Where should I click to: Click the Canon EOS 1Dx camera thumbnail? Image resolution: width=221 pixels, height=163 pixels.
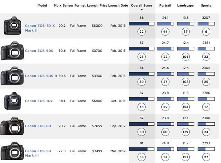pos(12,101)
